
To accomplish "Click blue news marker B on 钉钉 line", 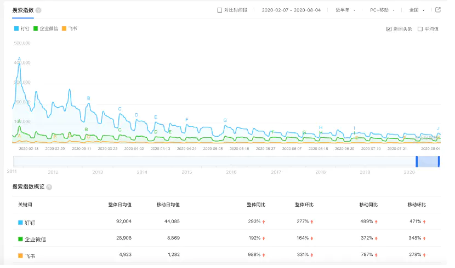I will click(88, 98).
